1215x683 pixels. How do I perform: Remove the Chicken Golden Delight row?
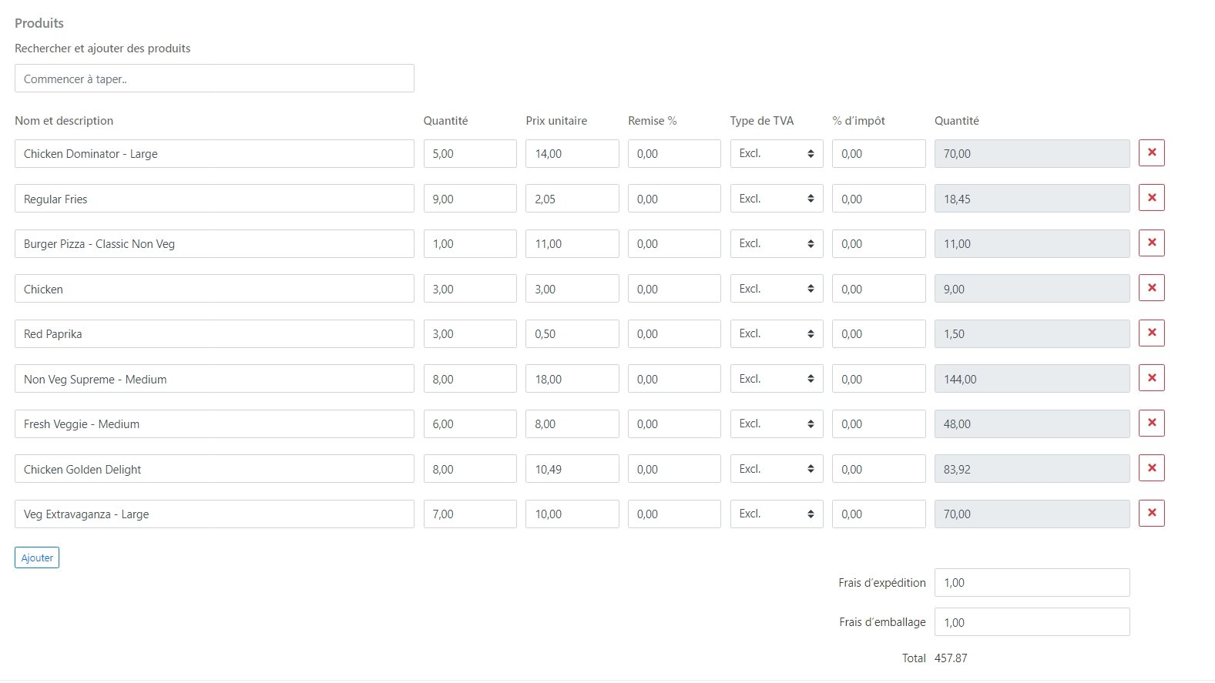pos(1151,468)
